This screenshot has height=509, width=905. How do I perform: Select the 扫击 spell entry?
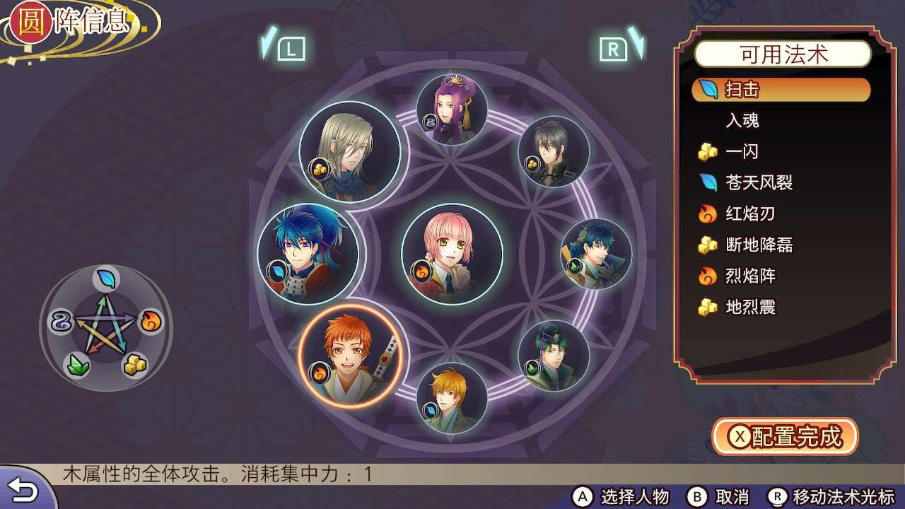[x=782, y=90]
